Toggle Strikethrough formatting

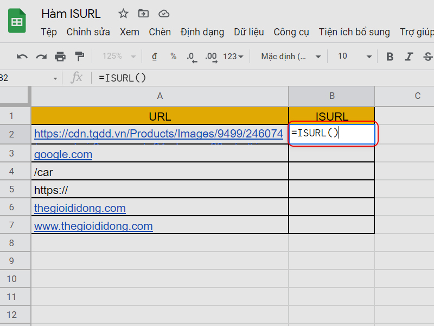point(428,57)
